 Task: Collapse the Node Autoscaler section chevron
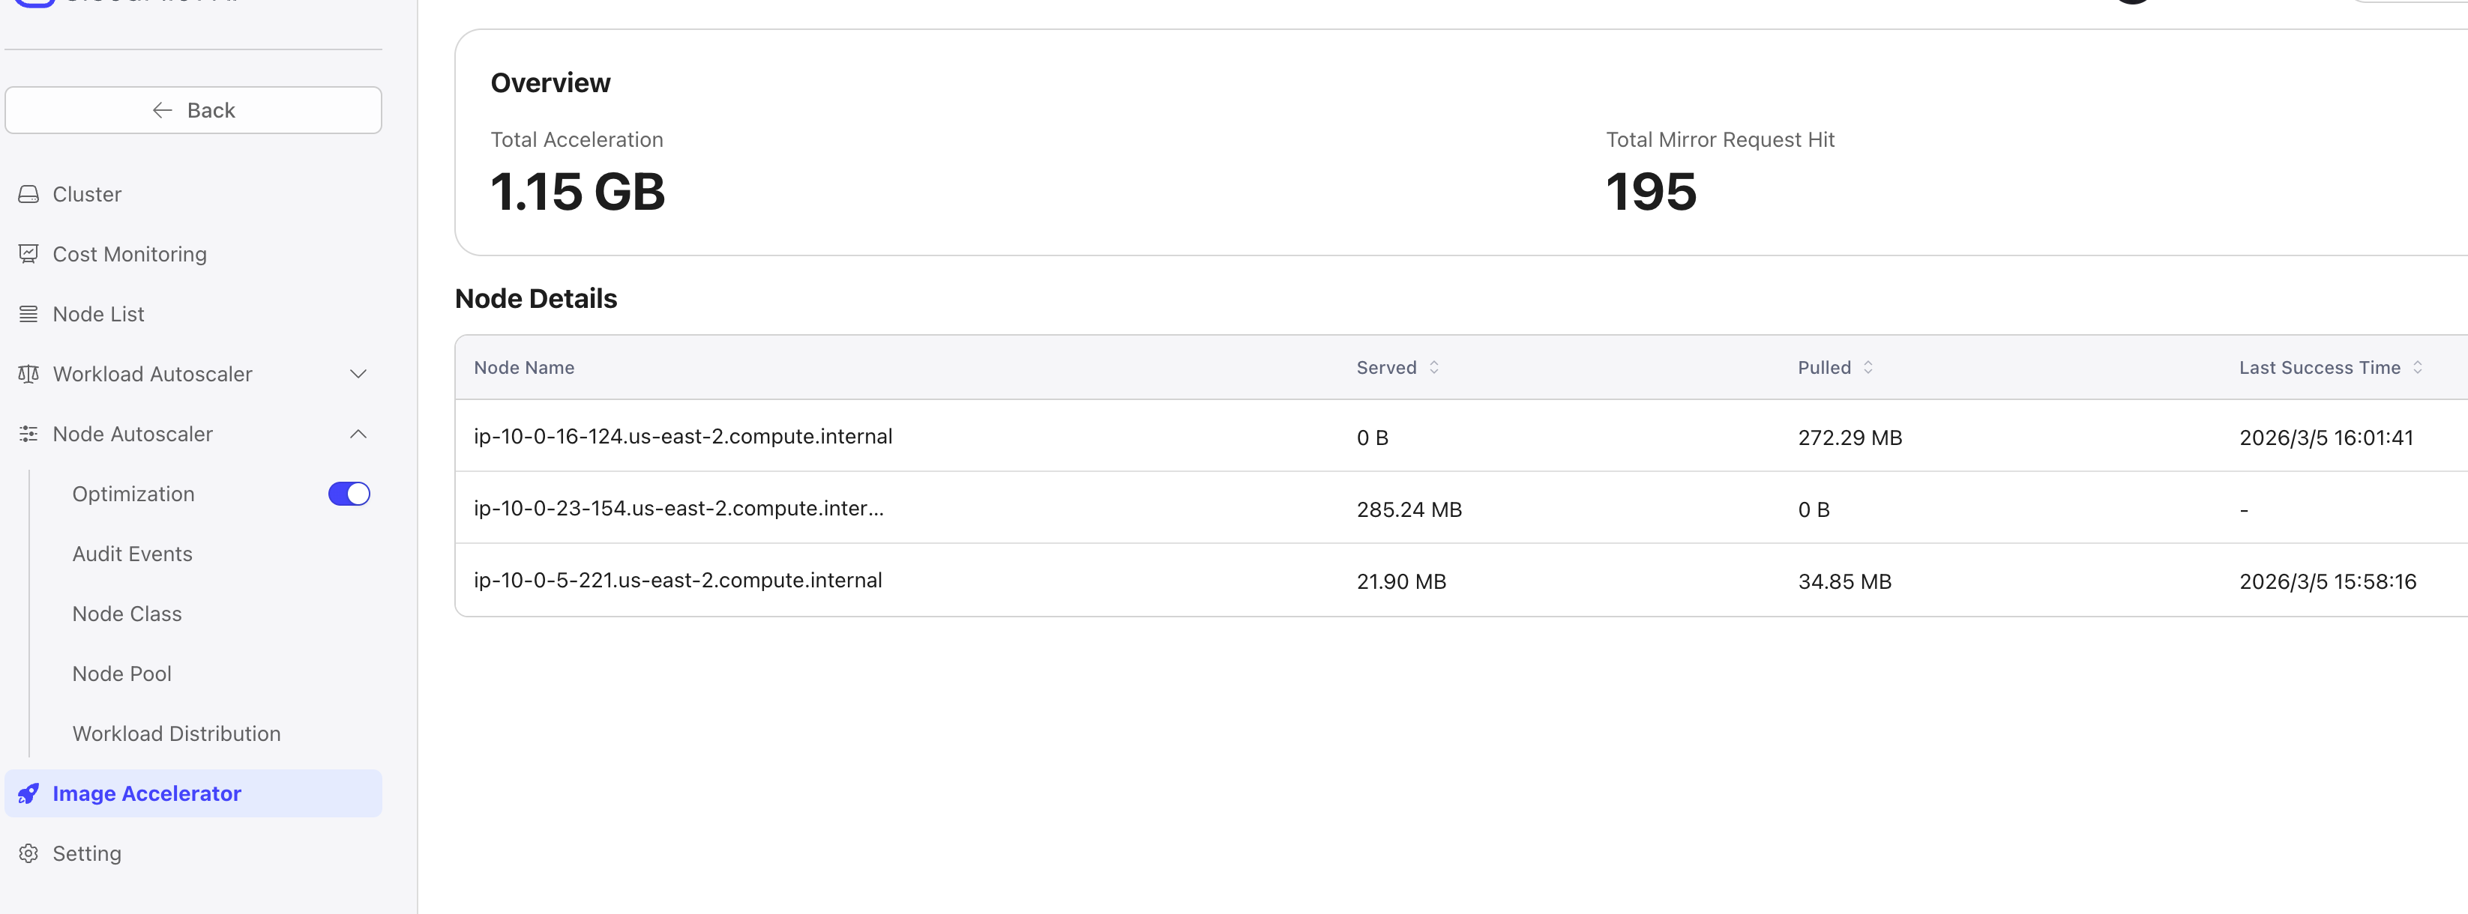click(x=358, y=434)
